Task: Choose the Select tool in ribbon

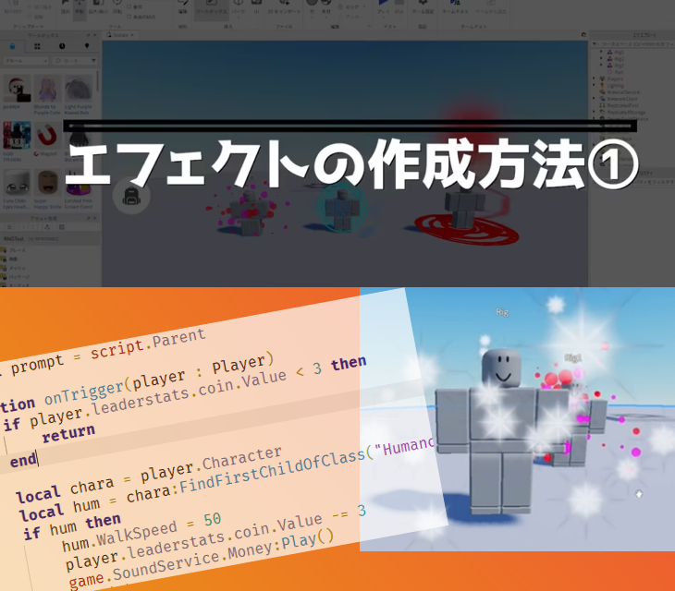Action: 66,7
